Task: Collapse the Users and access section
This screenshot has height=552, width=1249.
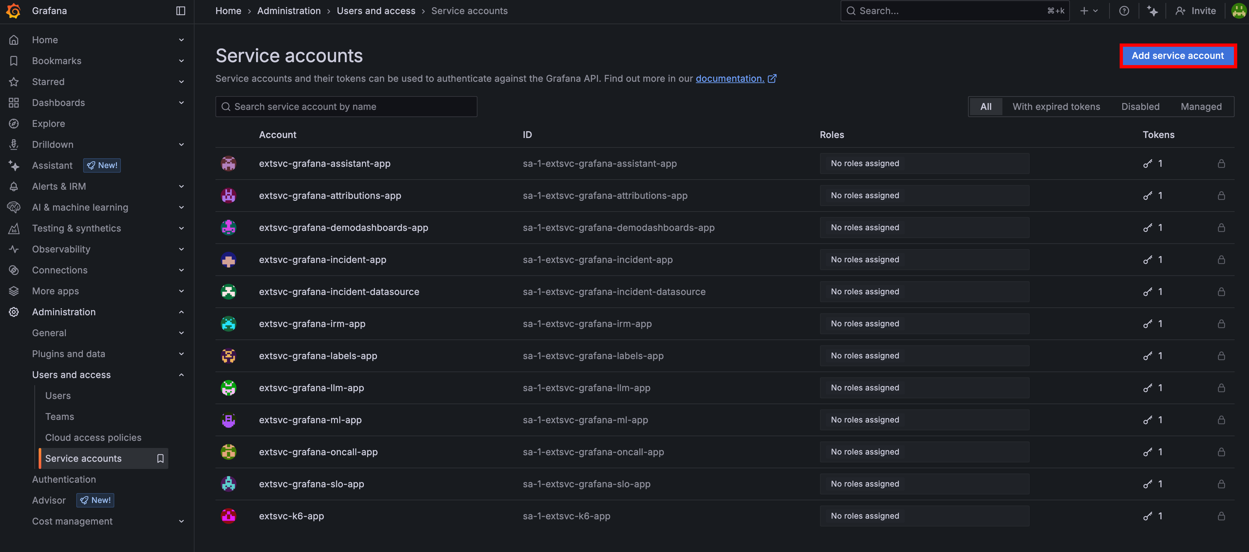Action: click(181, 375)
